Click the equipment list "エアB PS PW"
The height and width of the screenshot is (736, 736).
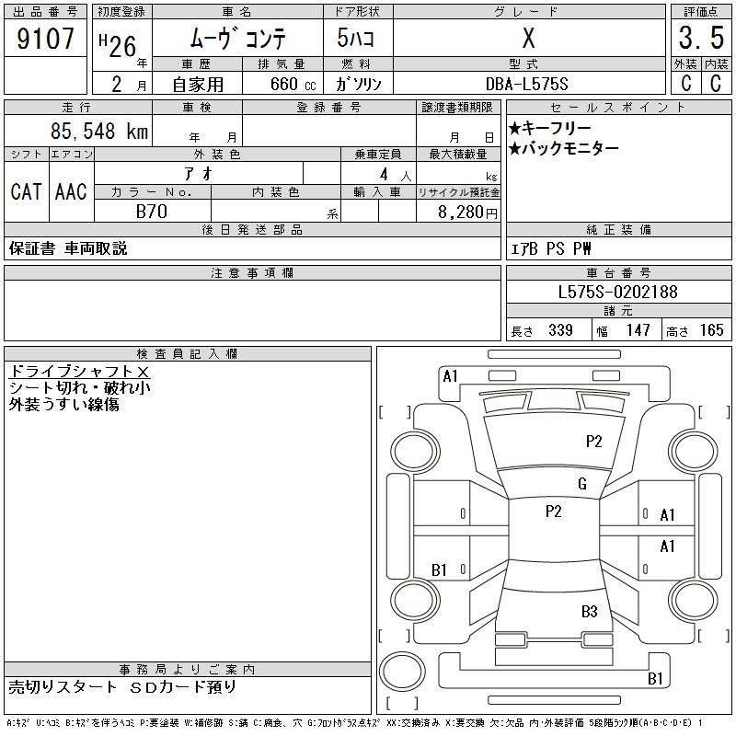[550, 248]
